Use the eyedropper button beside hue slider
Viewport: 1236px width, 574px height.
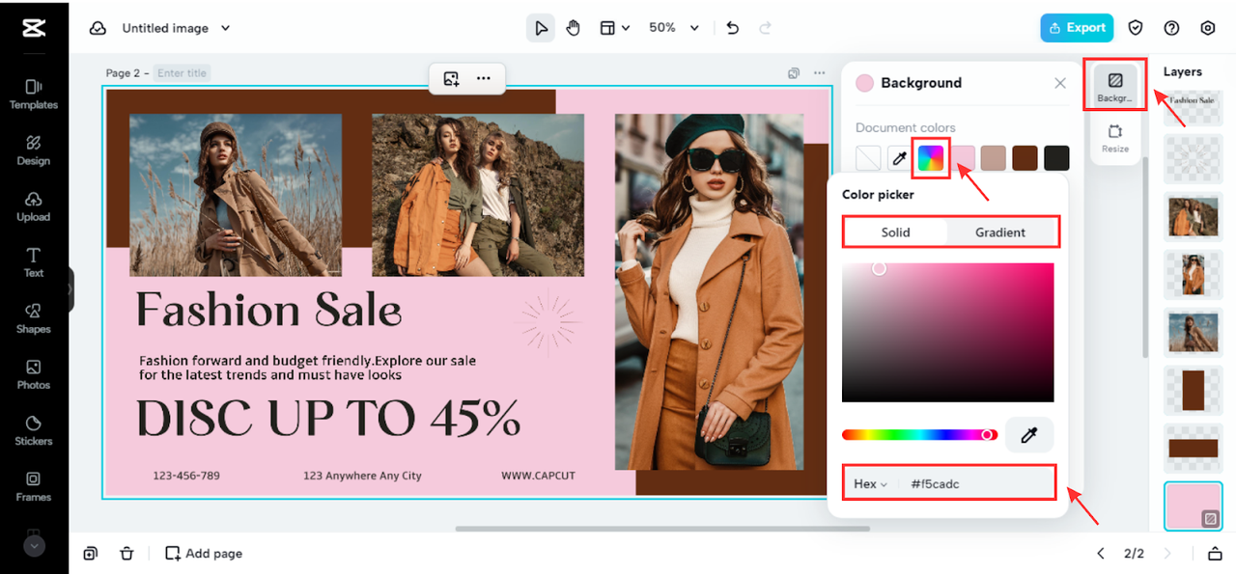pyautogui.click(x=1029, y=435)
